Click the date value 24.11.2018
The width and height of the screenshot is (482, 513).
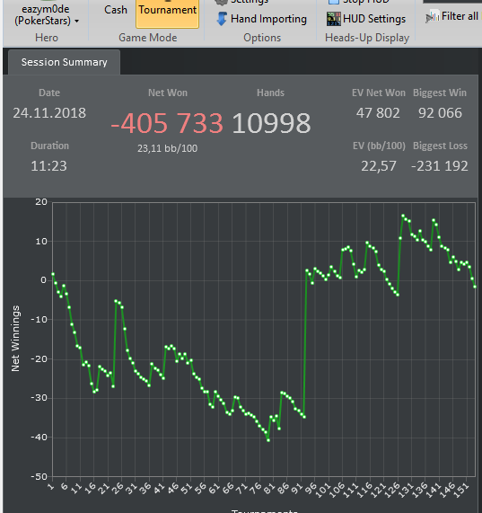point(49,113)
